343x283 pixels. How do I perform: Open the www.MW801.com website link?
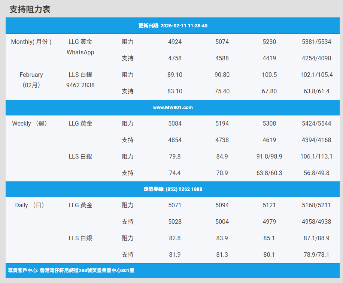173,108
